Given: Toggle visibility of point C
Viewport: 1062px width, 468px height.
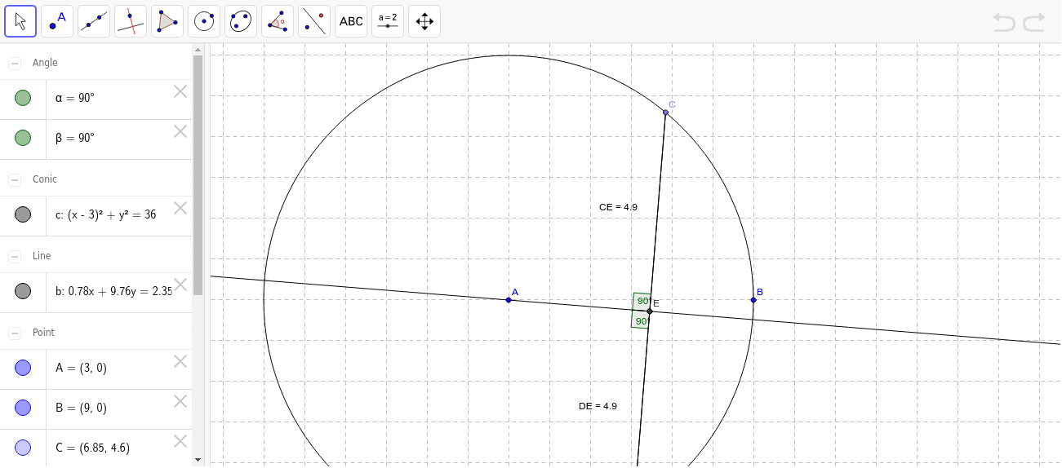Looking at the screenshot, I should 23,448.
